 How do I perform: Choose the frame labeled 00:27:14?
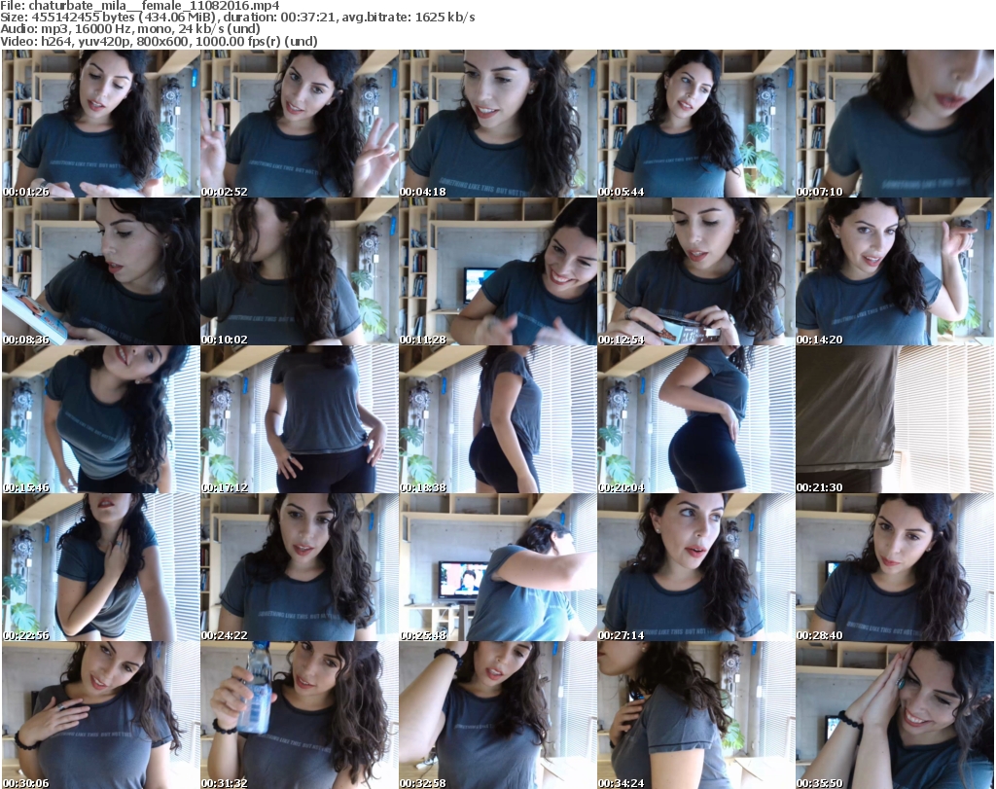click(695, 567)
